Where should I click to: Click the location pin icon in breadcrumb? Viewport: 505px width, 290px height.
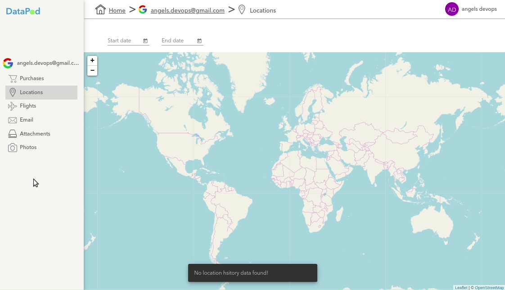242,10
